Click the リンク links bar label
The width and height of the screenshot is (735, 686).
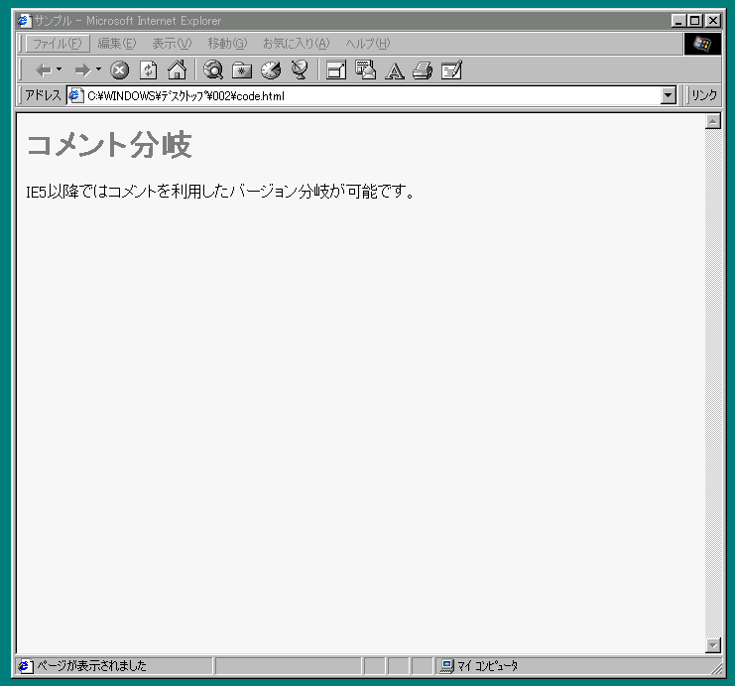[704, 95]
